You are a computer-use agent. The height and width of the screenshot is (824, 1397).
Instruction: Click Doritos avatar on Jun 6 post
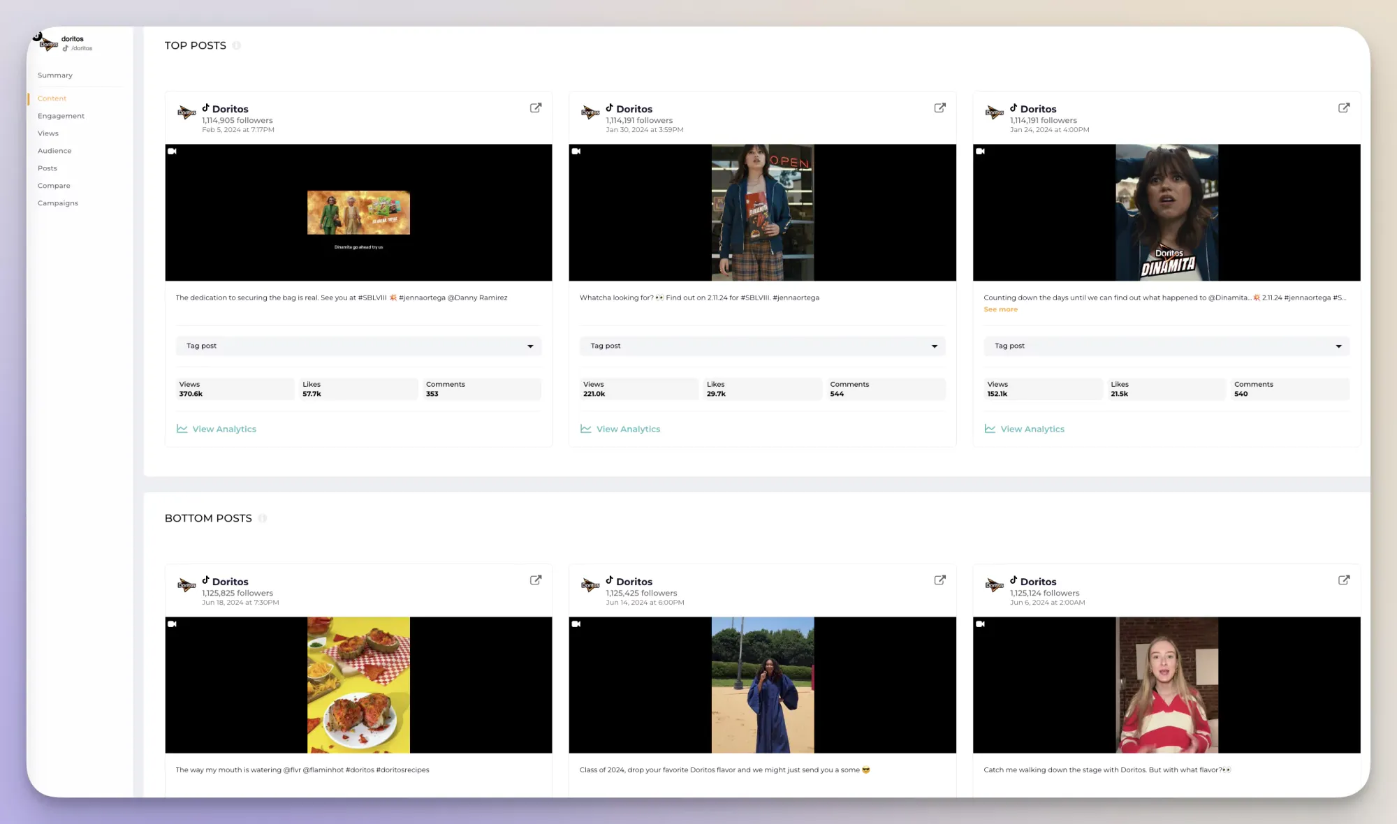[995, 585]
